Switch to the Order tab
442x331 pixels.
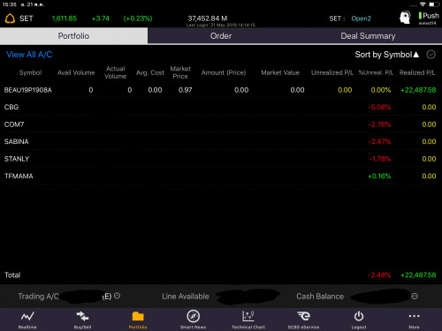(x=221, y=36)
